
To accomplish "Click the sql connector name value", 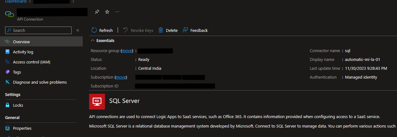I will (348, 51).
